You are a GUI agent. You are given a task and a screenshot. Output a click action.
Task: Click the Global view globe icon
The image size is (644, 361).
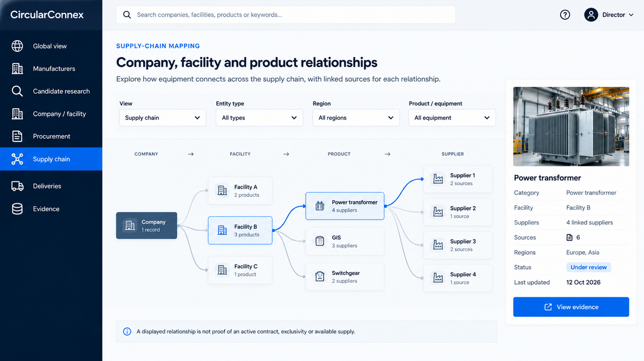(17, 46)
